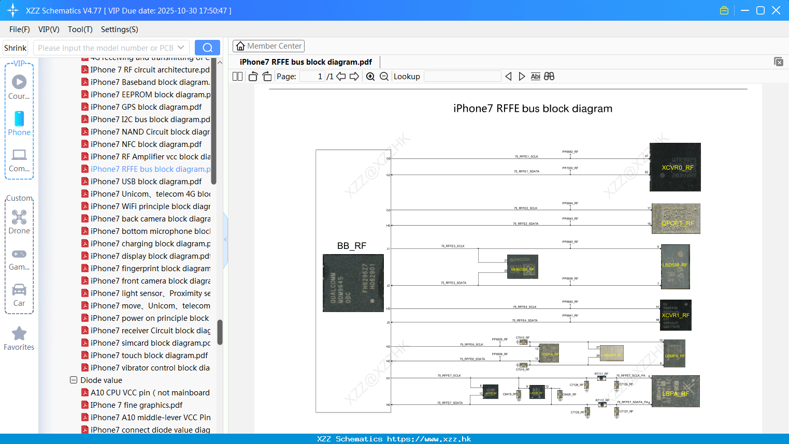Select iPhone7 RFFE bus block diagram in tree
Screen dimensions: 789x444
pyautogui.click(x=146, y=169)
